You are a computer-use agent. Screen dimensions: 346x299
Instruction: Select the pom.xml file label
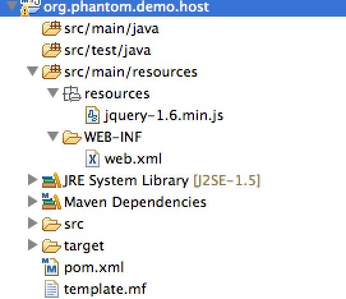click(94, 268)
